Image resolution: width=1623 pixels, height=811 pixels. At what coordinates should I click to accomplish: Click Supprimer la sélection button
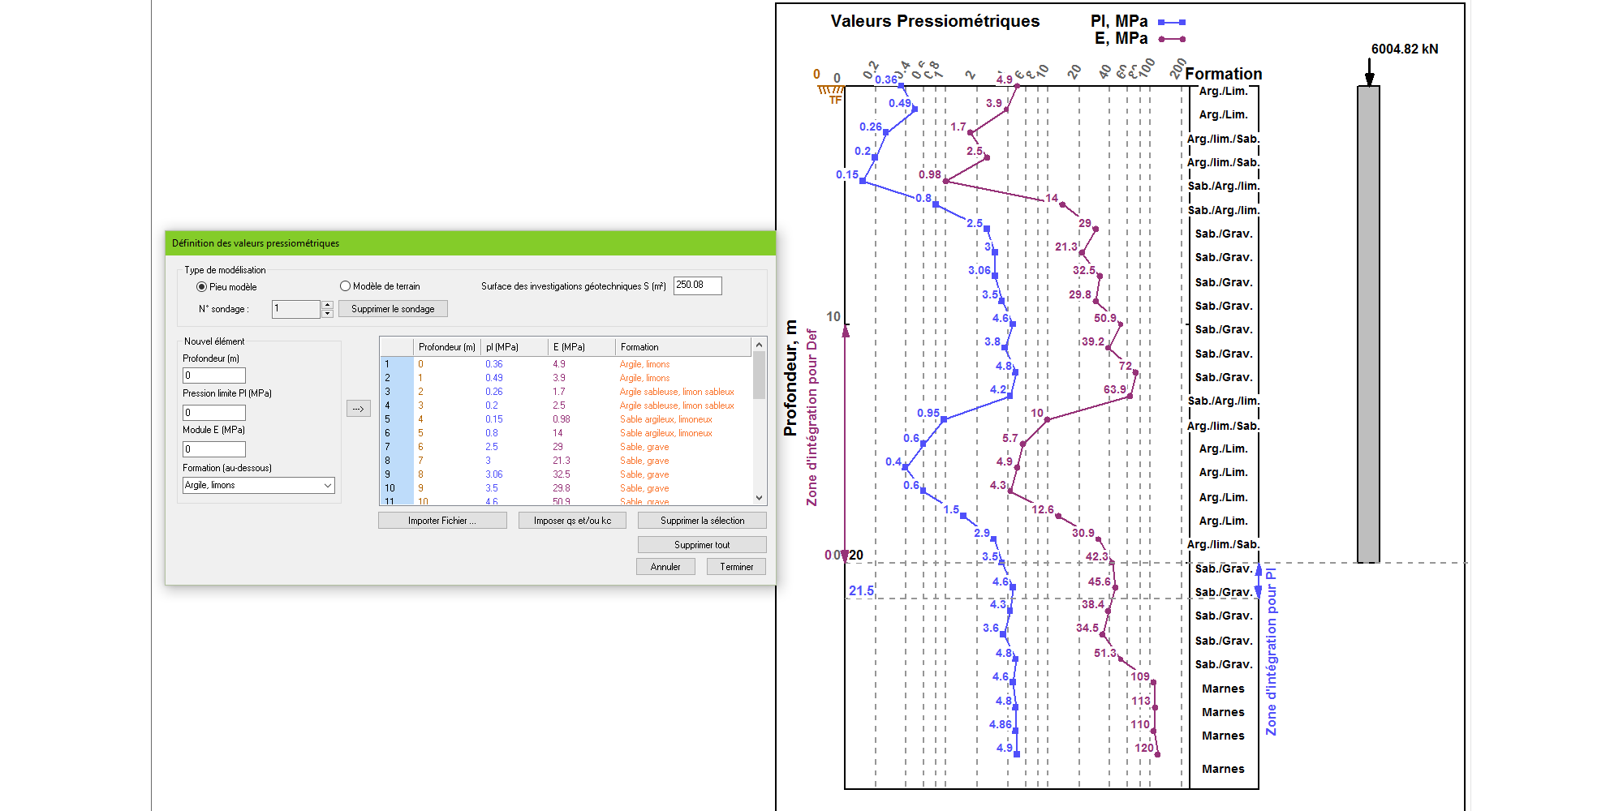pyautogui.click(x=701, y=521)
